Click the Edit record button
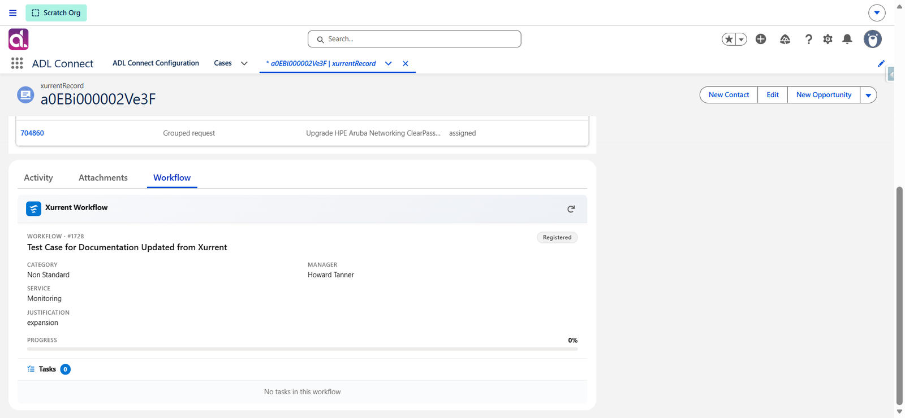 point(773,95)
